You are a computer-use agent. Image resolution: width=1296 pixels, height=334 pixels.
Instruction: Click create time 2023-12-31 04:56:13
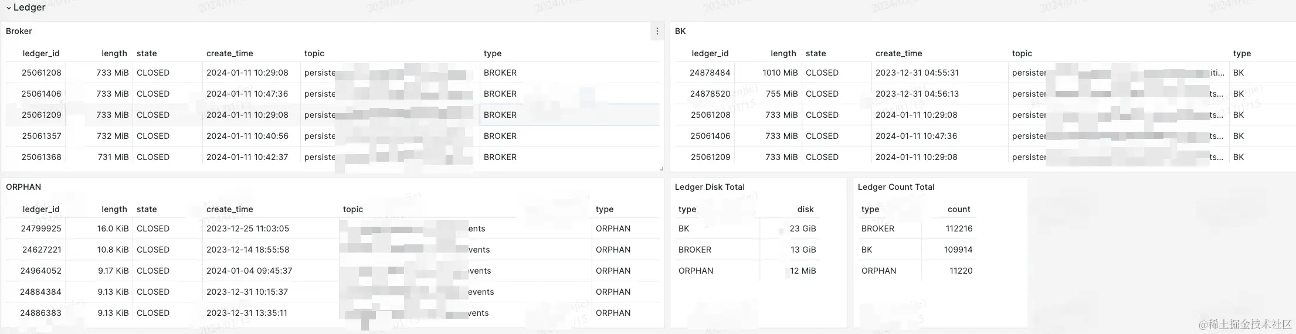917,94
